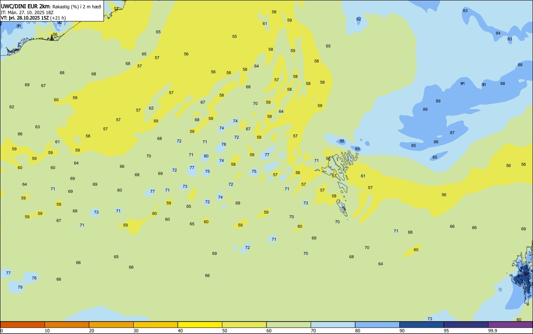The width and height of the screenshot is (533, 334).
Task: Click the pale yellow 50–60 legend swatch
Action: (244, 324)
